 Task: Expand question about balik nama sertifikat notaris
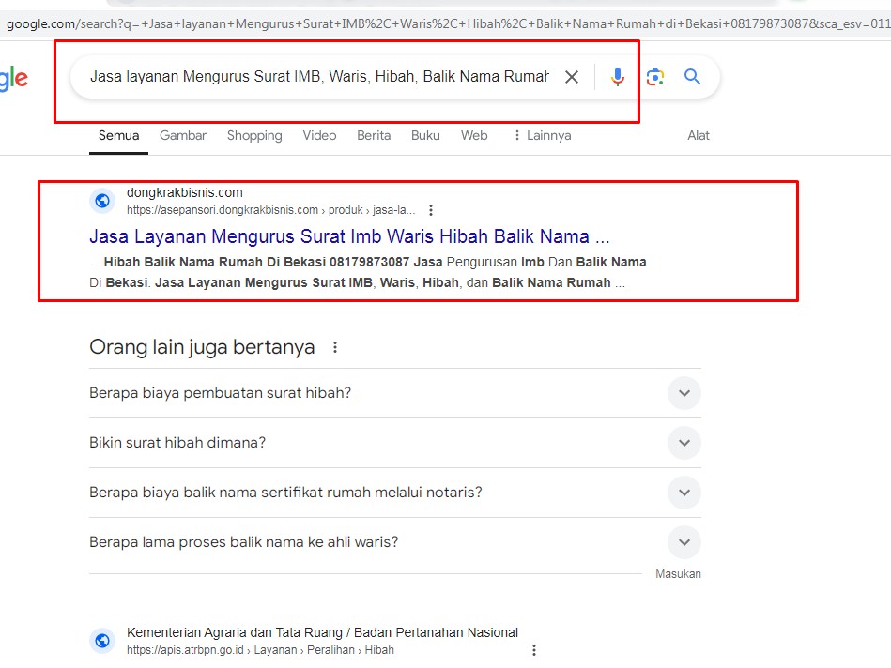pos(684,493)
